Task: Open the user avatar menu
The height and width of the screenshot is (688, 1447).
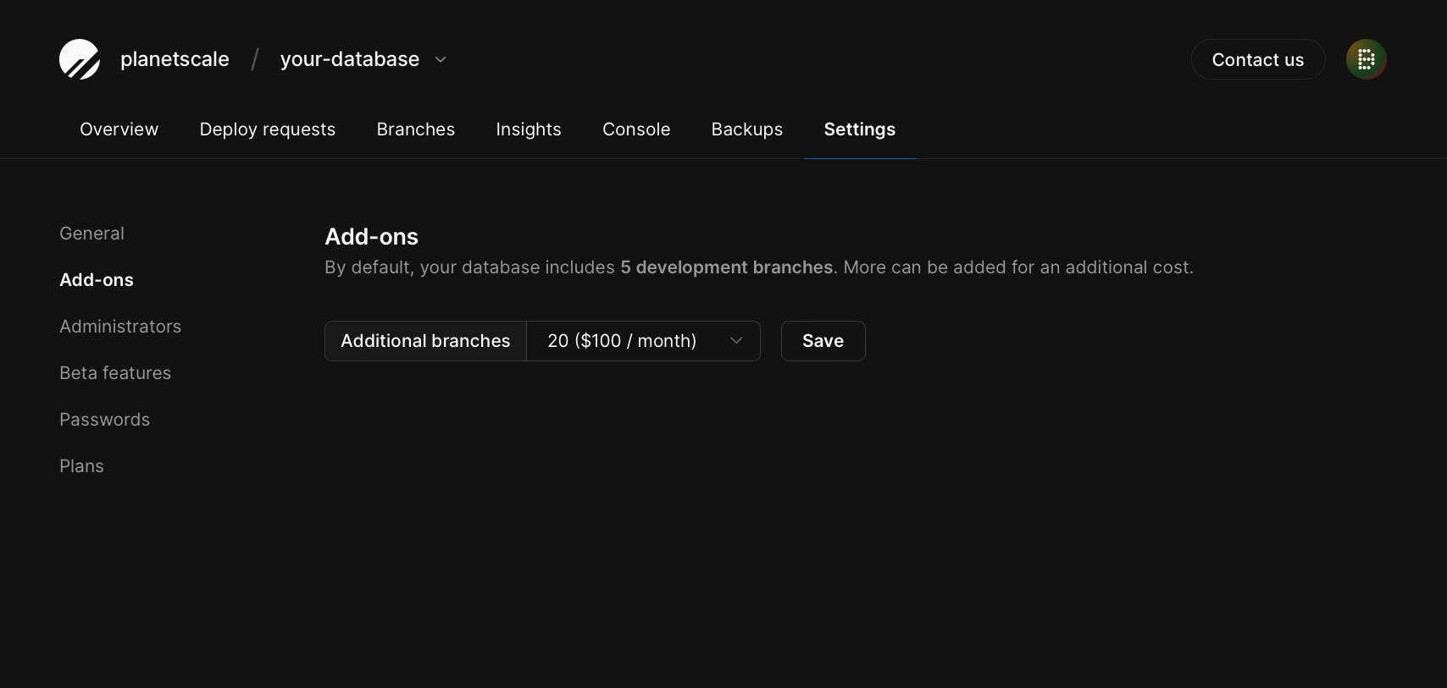Action: click(x=1366, y=59)
